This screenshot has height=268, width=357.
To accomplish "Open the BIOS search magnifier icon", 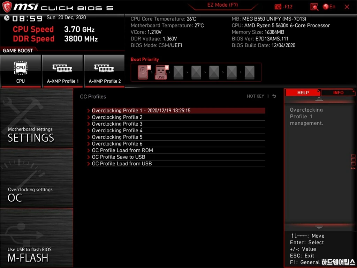I will click(314, 7).
